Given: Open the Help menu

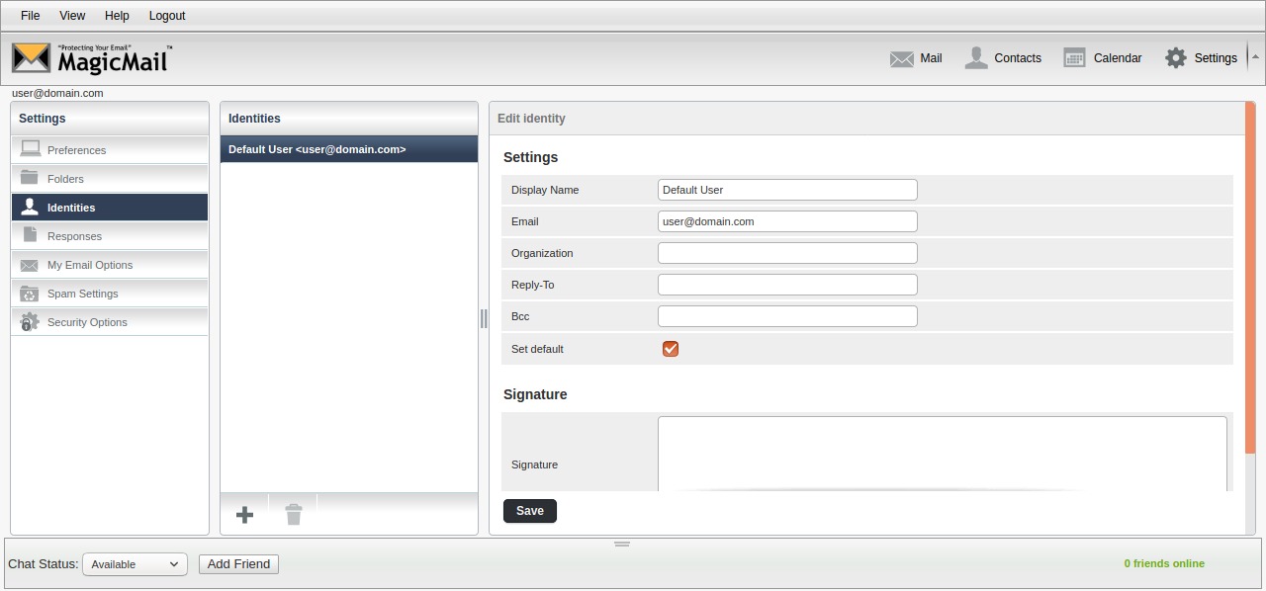Looking at the screenshot, I should 117,16.
